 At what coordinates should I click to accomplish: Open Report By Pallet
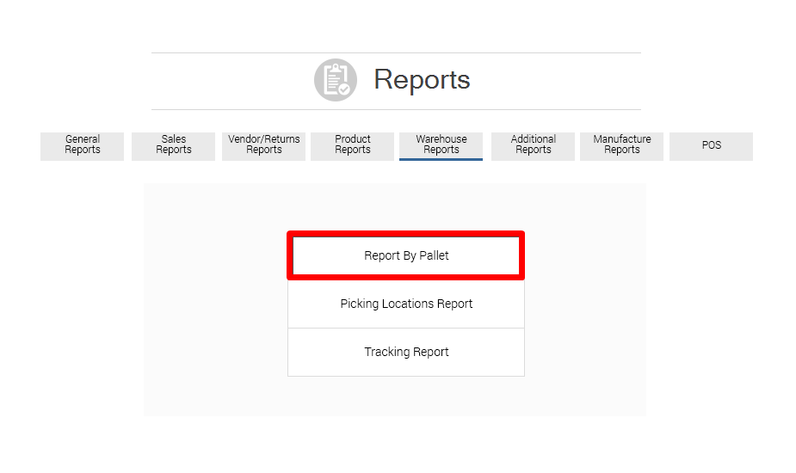(x=406, y=255)
